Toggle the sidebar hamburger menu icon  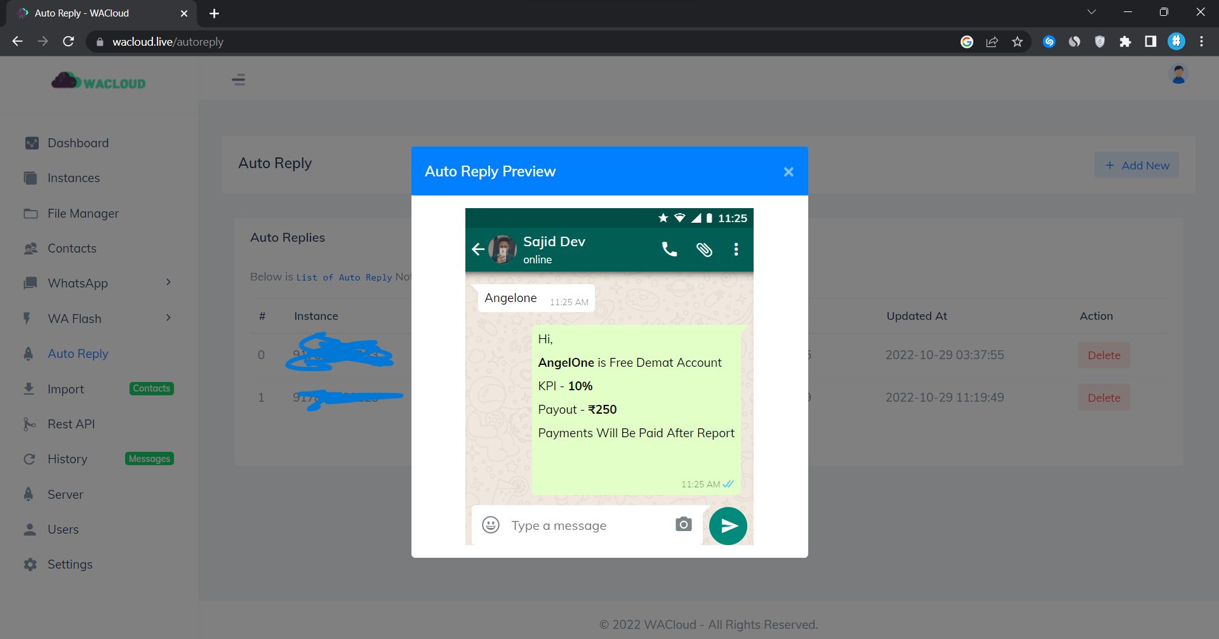(239, 80)
